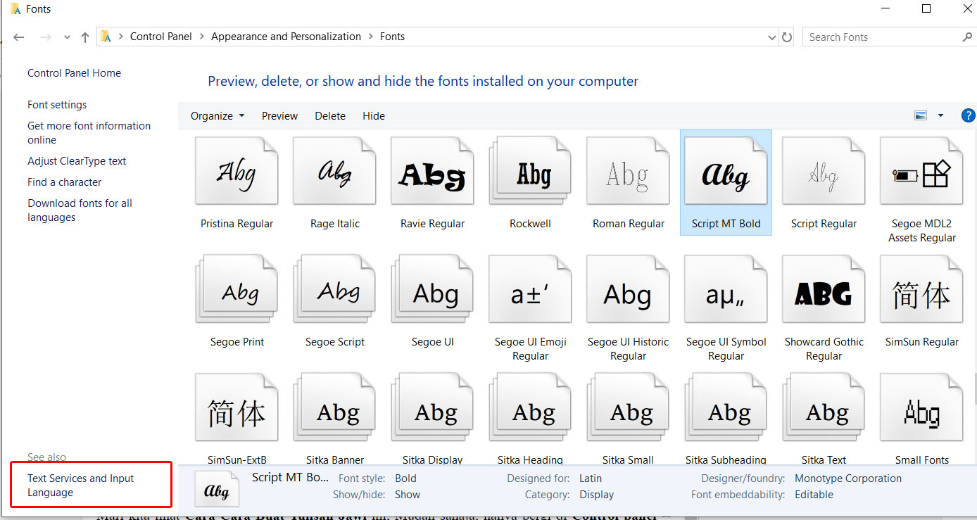Viewport: 977px width, 520px height.
Task: Open Font settings link
Action: coord(57,105)
